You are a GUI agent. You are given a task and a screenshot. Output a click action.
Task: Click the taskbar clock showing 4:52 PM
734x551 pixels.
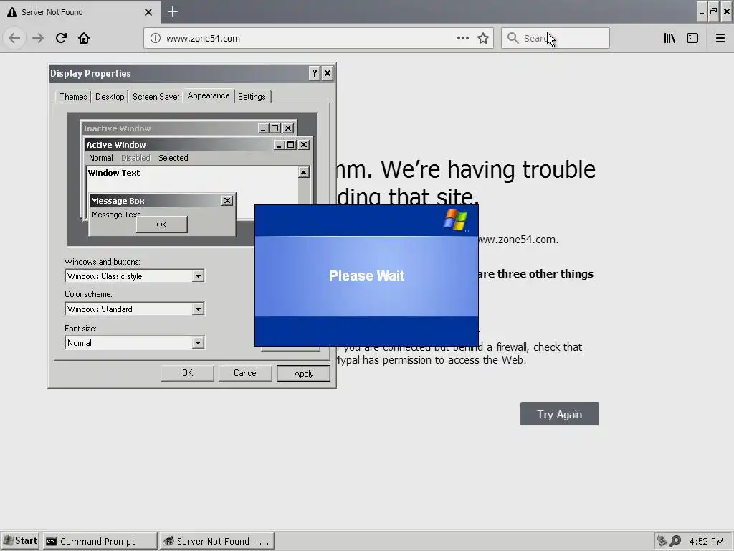pos(706,541)
